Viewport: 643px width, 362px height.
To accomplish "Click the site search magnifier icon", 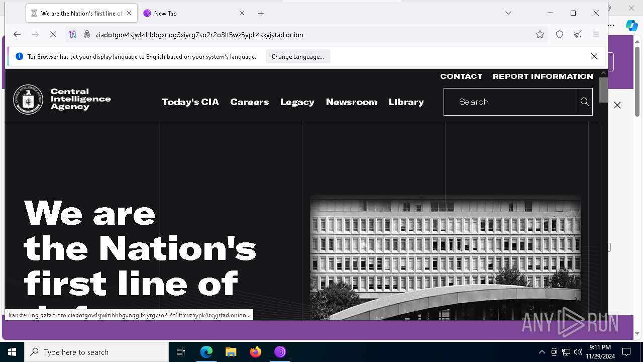I will click(x=585, y=102).
